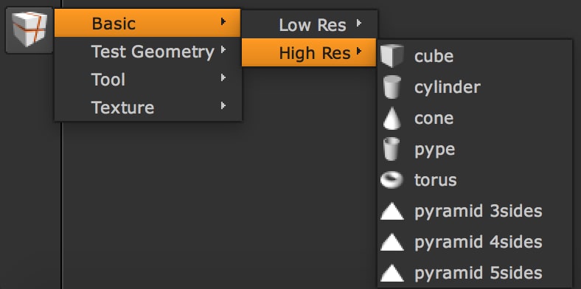Select the pyramid 5sides triangle icon
Screen dimensions: 581x289
tap(392, 274)
